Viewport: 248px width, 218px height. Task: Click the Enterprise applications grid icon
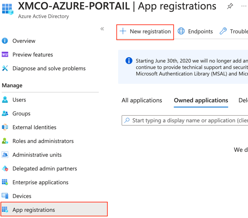5,182
